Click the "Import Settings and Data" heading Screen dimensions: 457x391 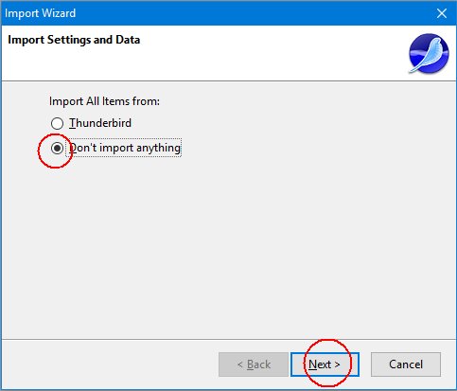click(74, 40)
